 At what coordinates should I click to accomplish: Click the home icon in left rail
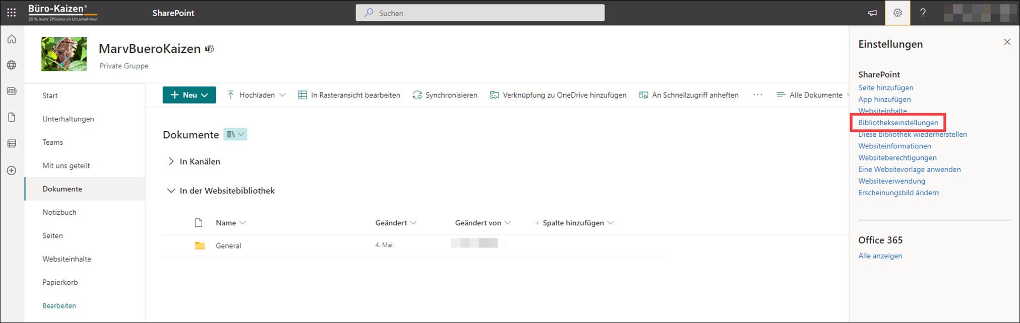(12, 39)
